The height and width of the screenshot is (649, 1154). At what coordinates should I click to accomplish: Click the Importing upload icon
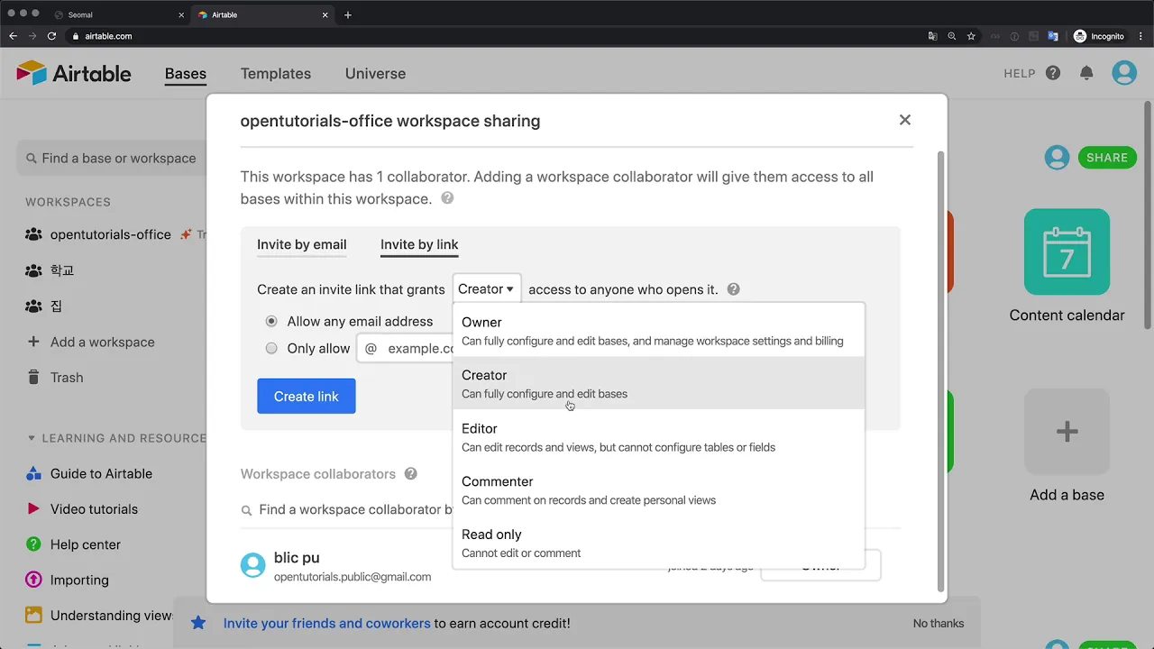33,580
